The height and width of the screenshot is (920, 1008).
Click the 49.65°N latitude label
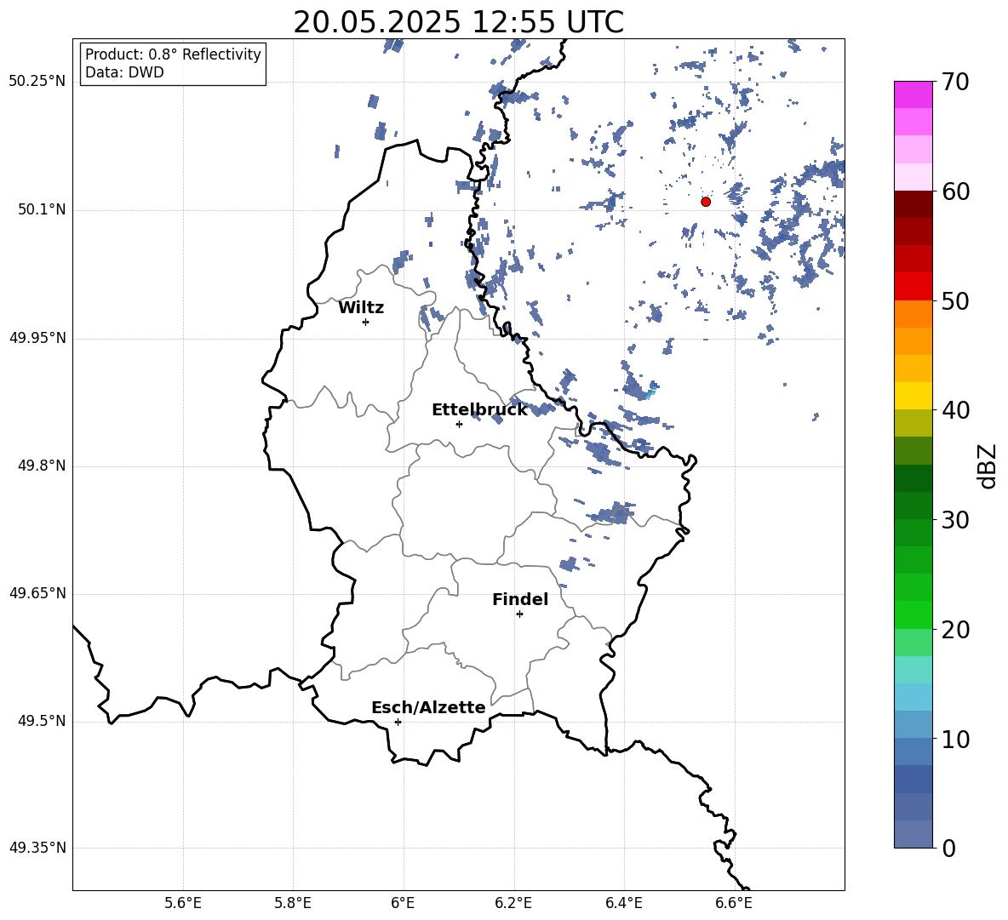37,593
